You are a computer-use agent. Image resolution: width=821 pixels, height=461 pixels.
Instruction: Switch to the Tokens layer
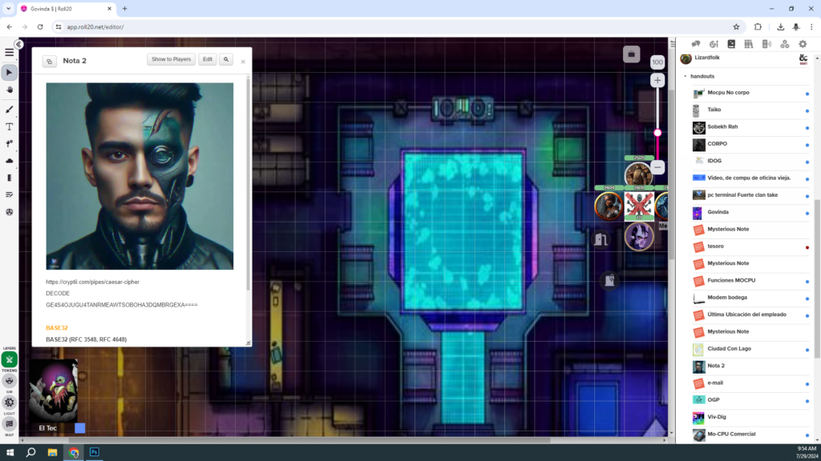tap(10, 359)
